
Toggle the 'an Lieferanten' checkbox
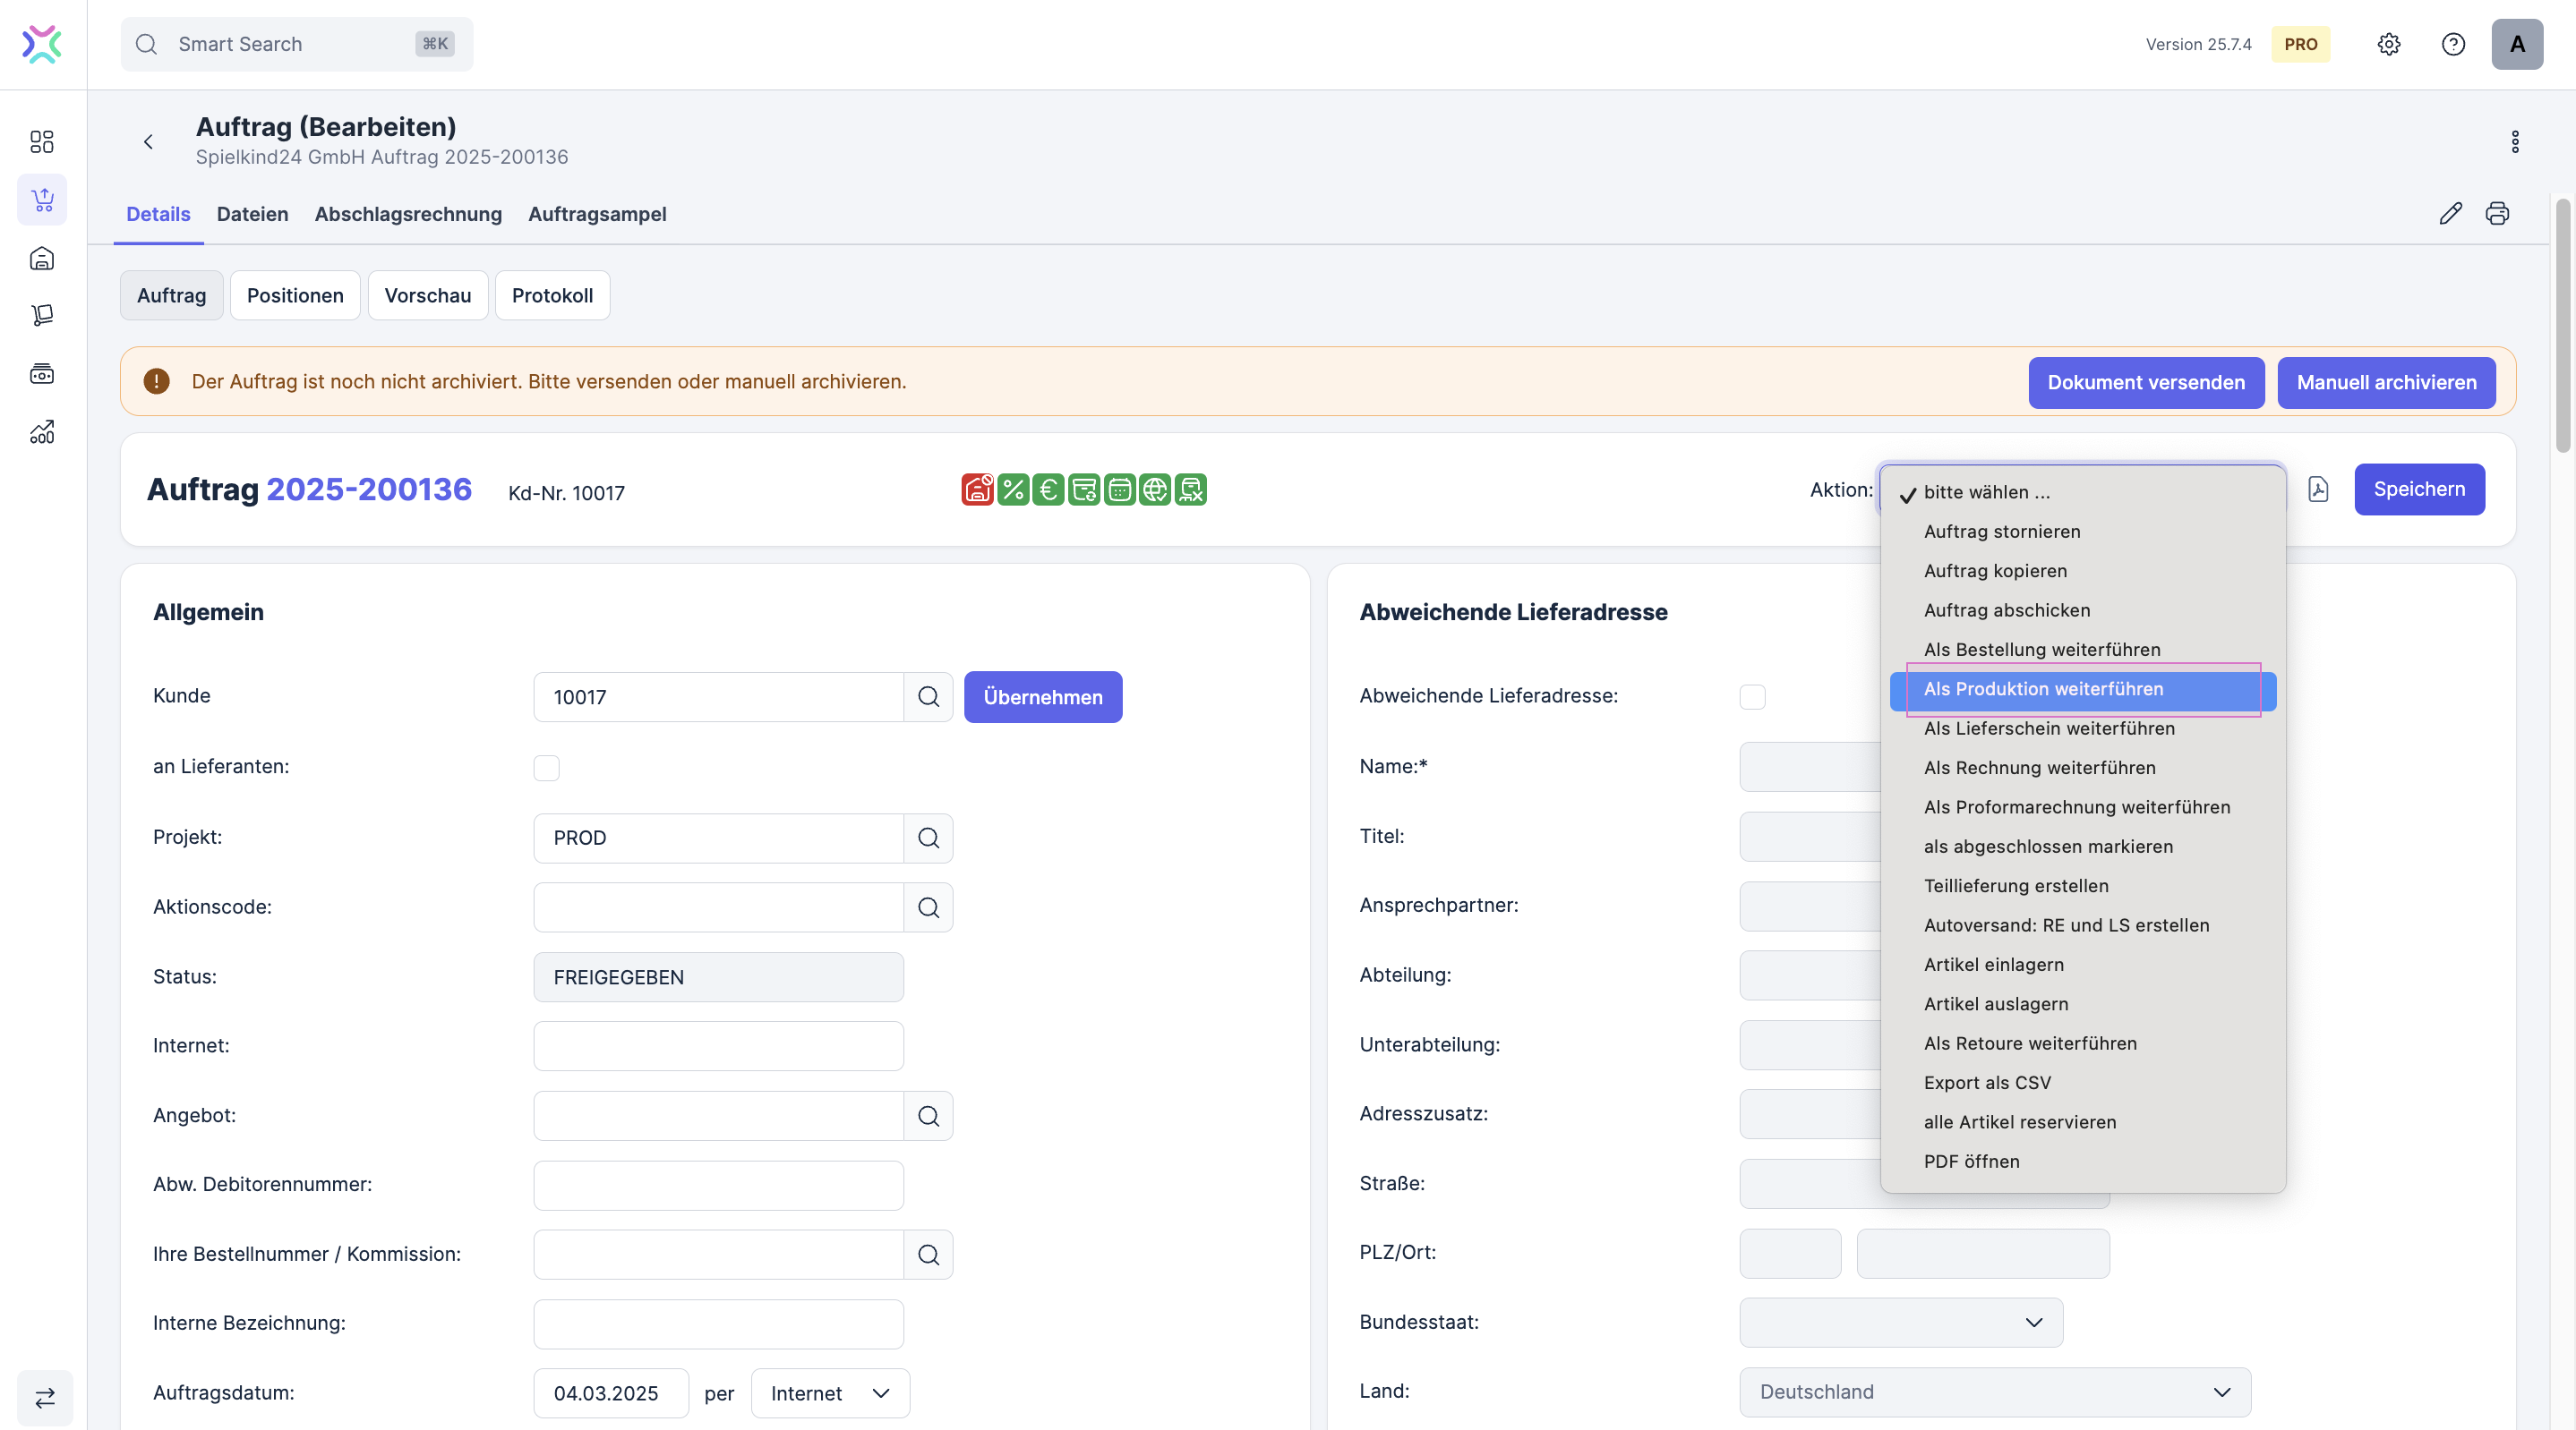tap(546, 768)
